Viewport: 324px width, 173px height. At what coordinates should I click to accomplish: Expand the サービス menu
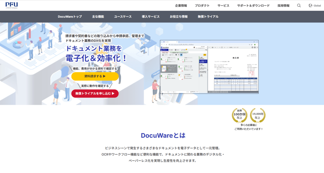pyautogui.click(x=223, y=6)
